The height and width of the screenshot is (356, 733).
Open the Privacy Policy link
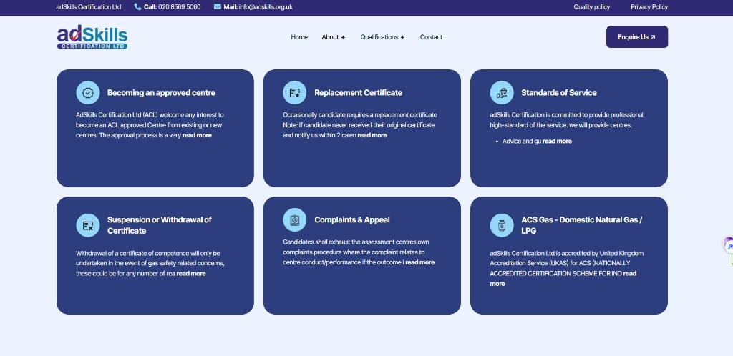[649, 7]
